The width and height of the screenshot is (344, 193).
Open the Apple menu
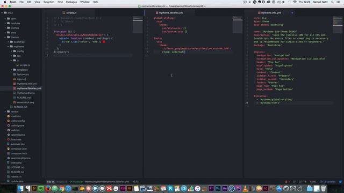pos(5,2)
